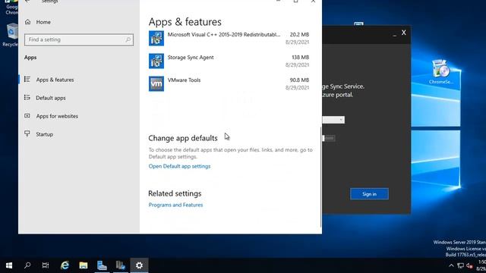The image size is (486, 273).
Task: Open Task View from taskbar
Action: [x=46, y=265]
